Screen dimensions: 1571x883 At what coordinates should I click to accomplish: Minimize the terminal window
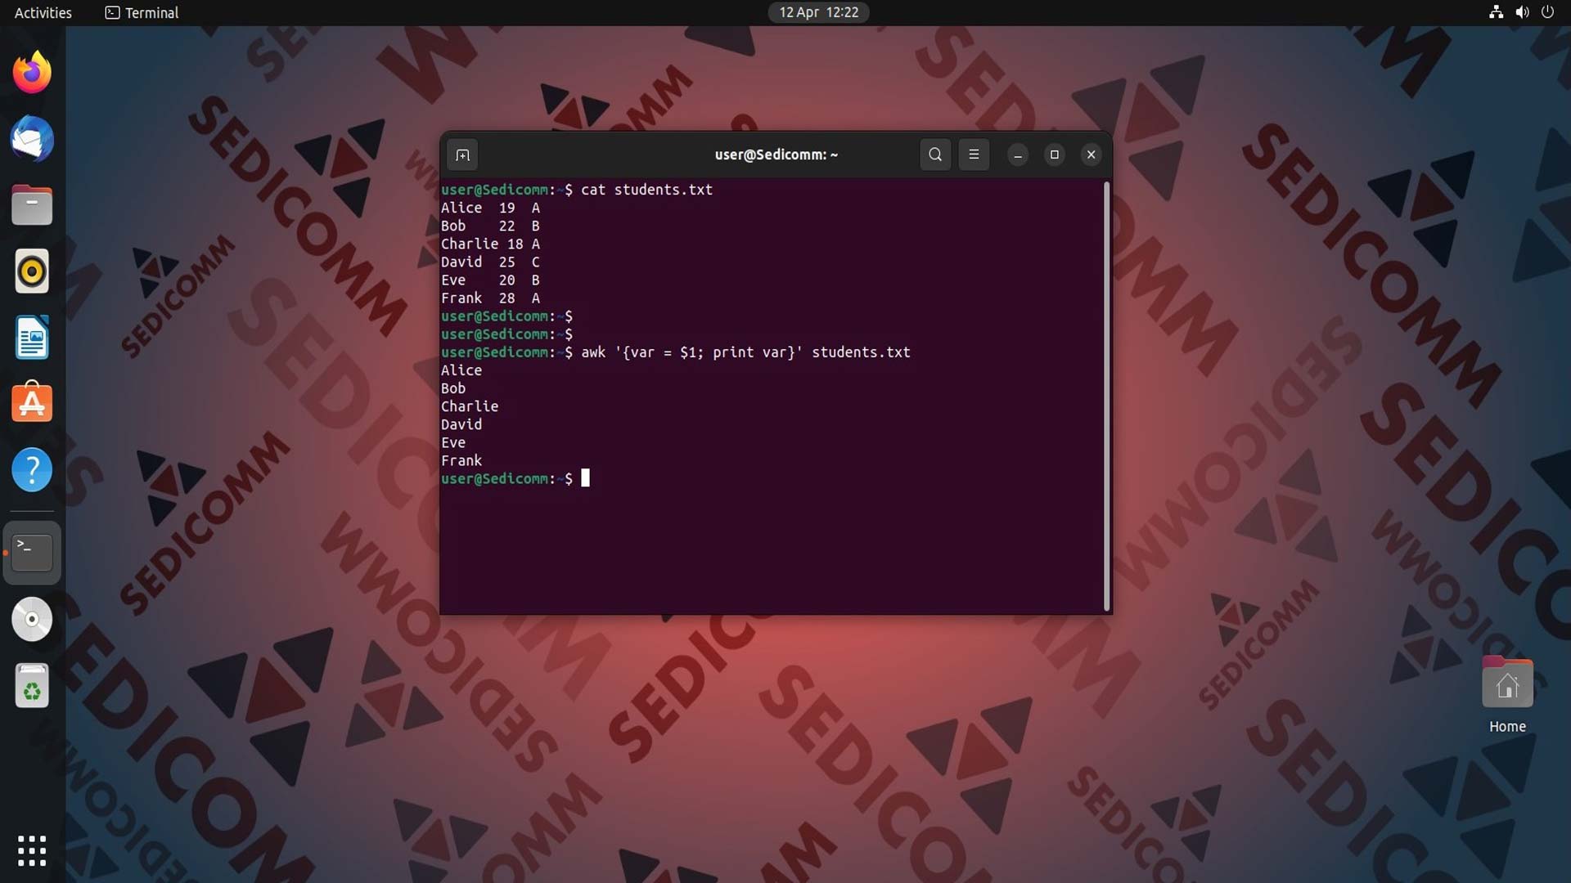point(1018,155)
